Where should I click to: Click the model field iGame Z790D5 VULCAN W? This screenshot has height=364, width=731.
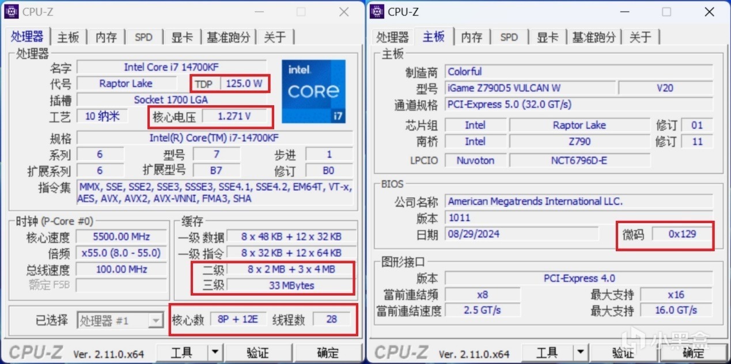[x=530, y=88]
